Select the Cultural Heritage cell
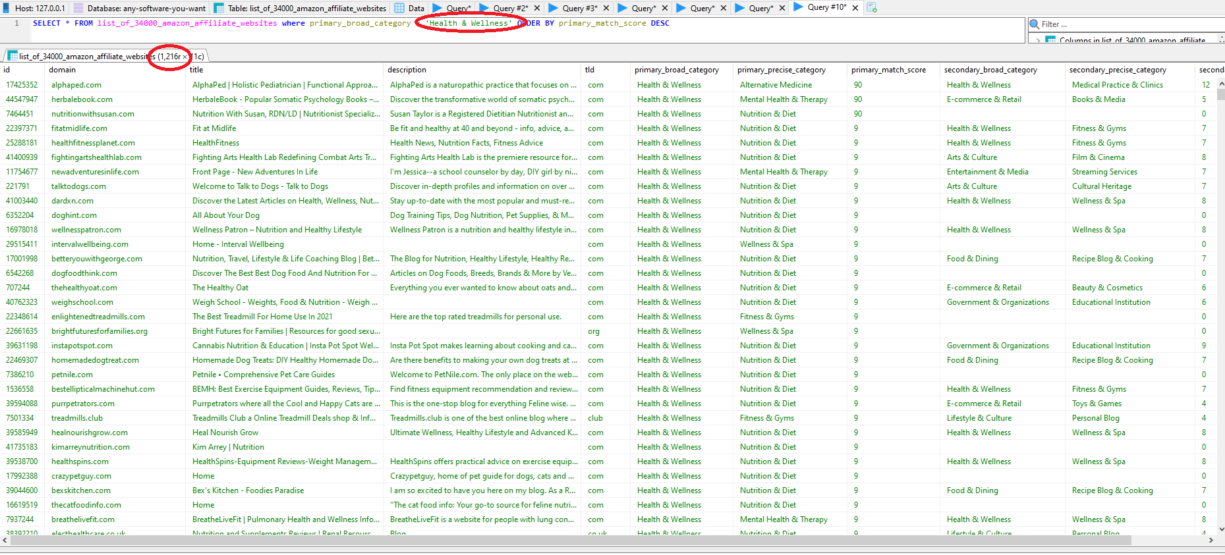 [1129, 186]
